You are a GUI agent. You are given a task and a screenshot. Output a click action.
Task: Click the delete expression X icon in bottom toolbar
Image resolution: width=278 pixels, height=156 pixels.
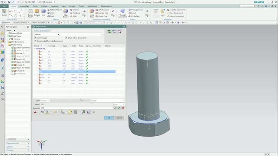(94, 112)
